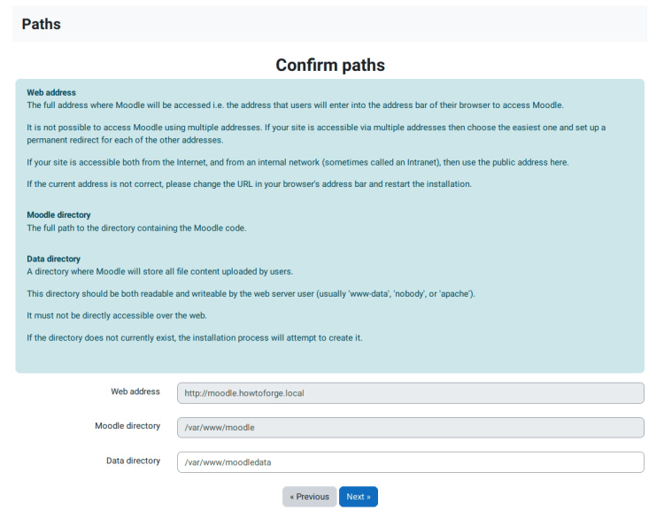Viewport: 664px width, 519px height.
Task: Click the sentence mentioning Intranet public address
Action: click(297, 162)
